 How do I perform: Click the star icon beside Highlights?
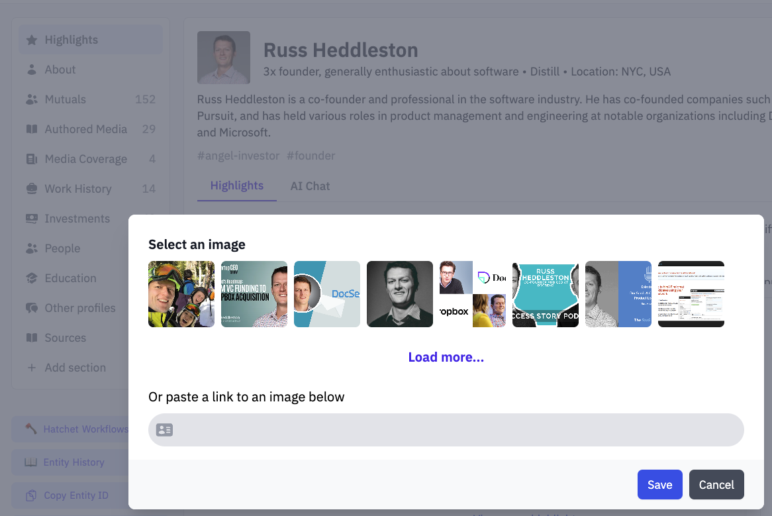32,40
